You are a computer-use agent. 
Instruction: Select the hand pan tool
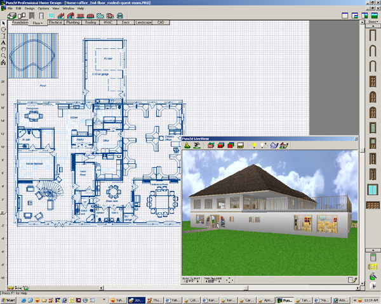3,49
